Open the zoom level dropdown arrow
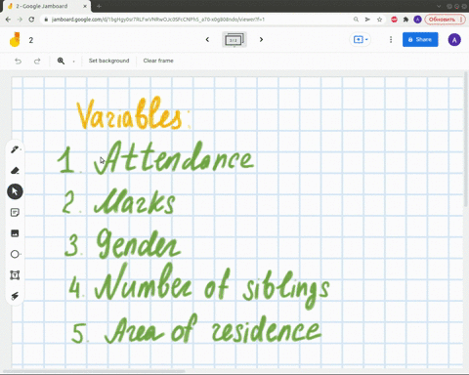 pyautogui.click(x=73, y=62)
